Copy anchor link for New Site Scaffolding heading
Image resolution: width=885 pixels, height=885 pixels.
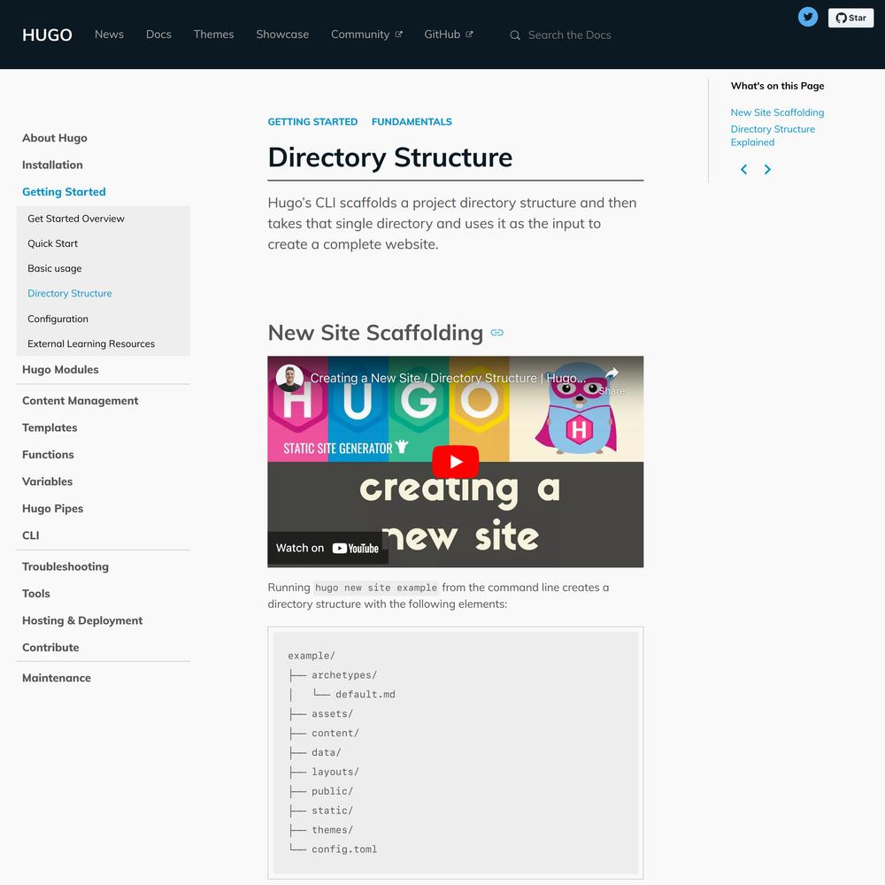tap(496, 333)
